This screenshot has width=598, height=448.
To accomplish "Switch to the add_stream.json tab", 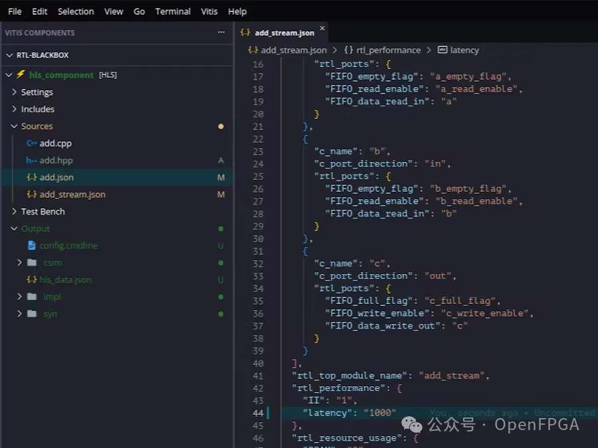I will point(284,33).
